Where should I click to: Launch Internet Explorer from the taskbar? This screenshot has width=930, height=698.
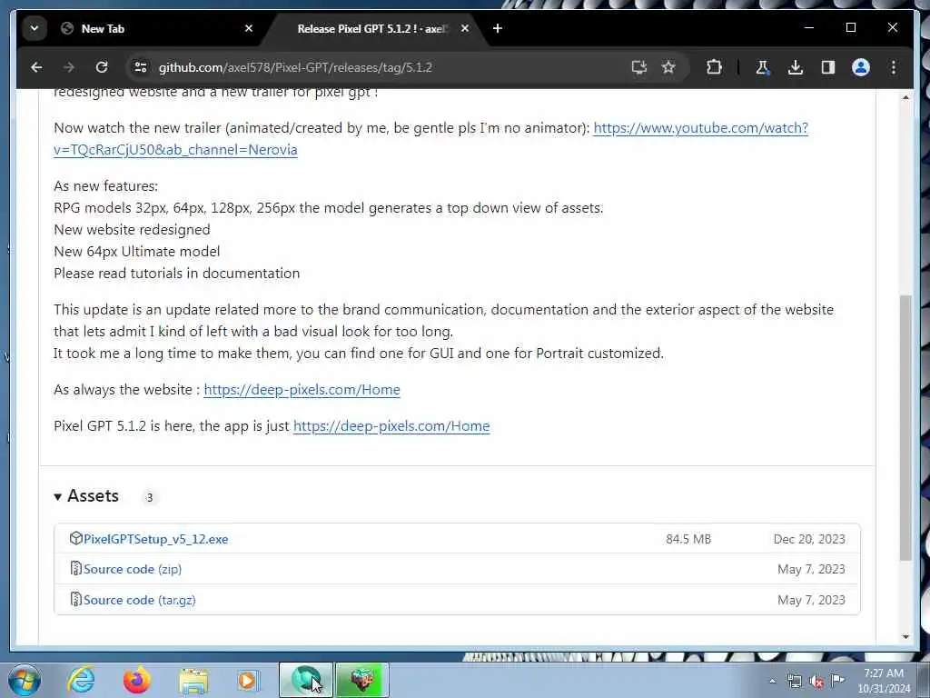pos(81,680)
